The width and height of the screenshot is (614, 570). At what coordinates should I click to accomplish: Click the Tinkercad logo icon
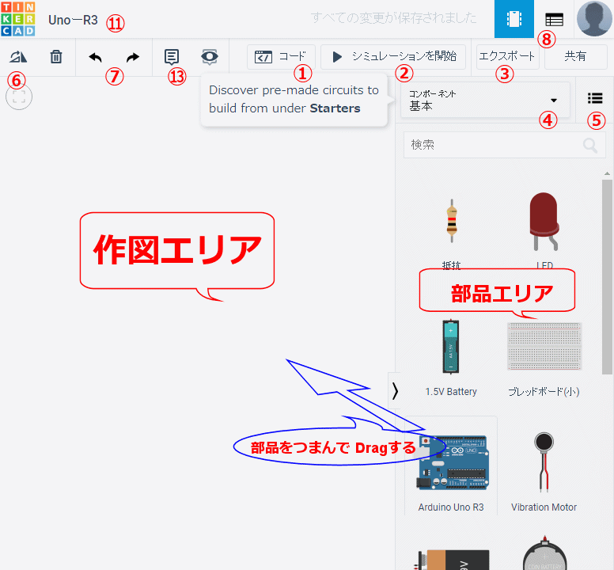(x=18, y=19)
